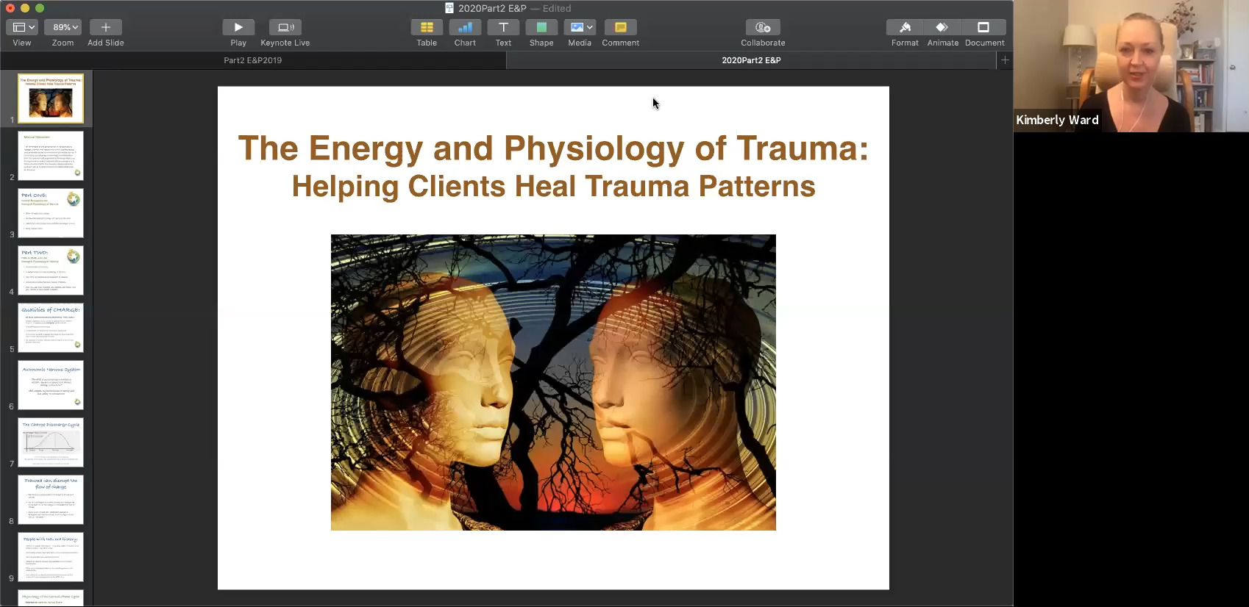This screenshot has width=1249, height=607.
Task: Insert a Shape
Action: click(x=541, y=27)
